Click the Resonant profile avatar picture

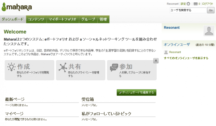[209, 31]
